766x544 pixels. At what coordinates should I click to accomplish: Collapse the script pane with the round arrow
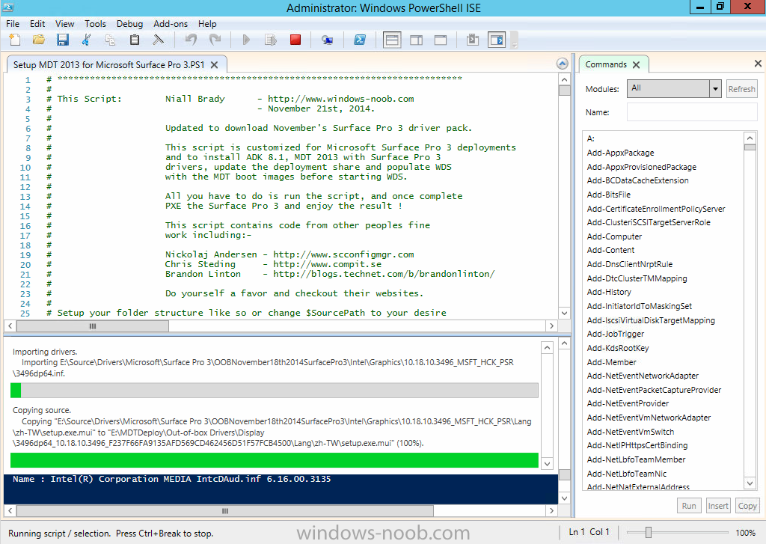pos(563,64)
